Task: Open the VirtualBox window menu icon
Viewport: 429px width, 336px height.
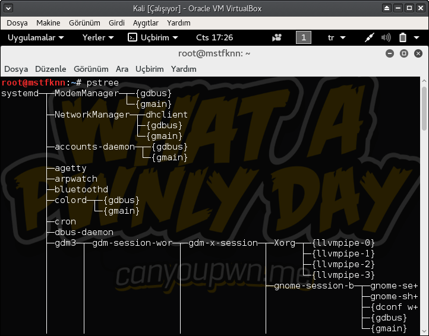Action: pyautogui.click(x=8, y=8)
